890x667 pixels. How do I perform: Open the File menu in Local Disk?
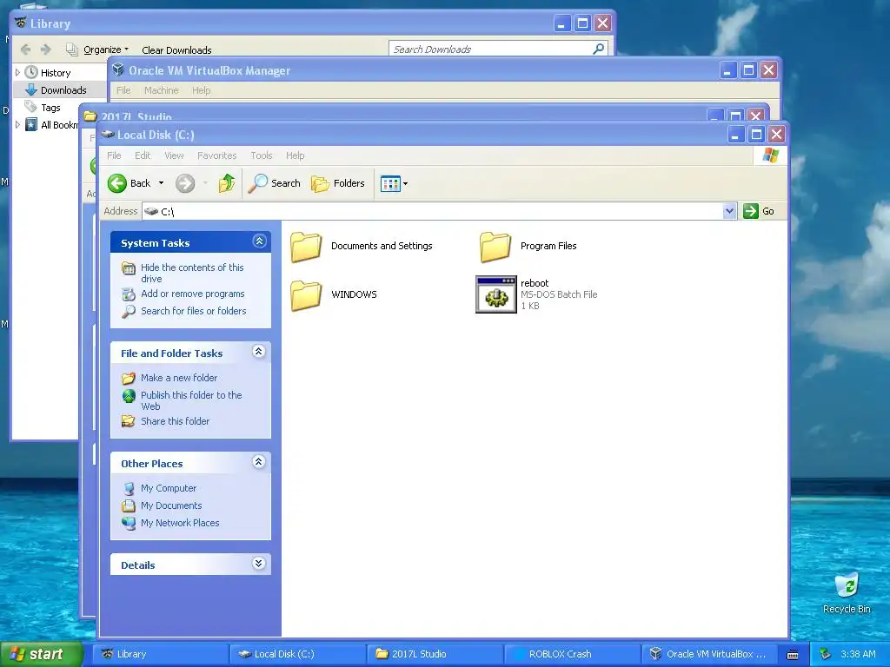[114, 155]
